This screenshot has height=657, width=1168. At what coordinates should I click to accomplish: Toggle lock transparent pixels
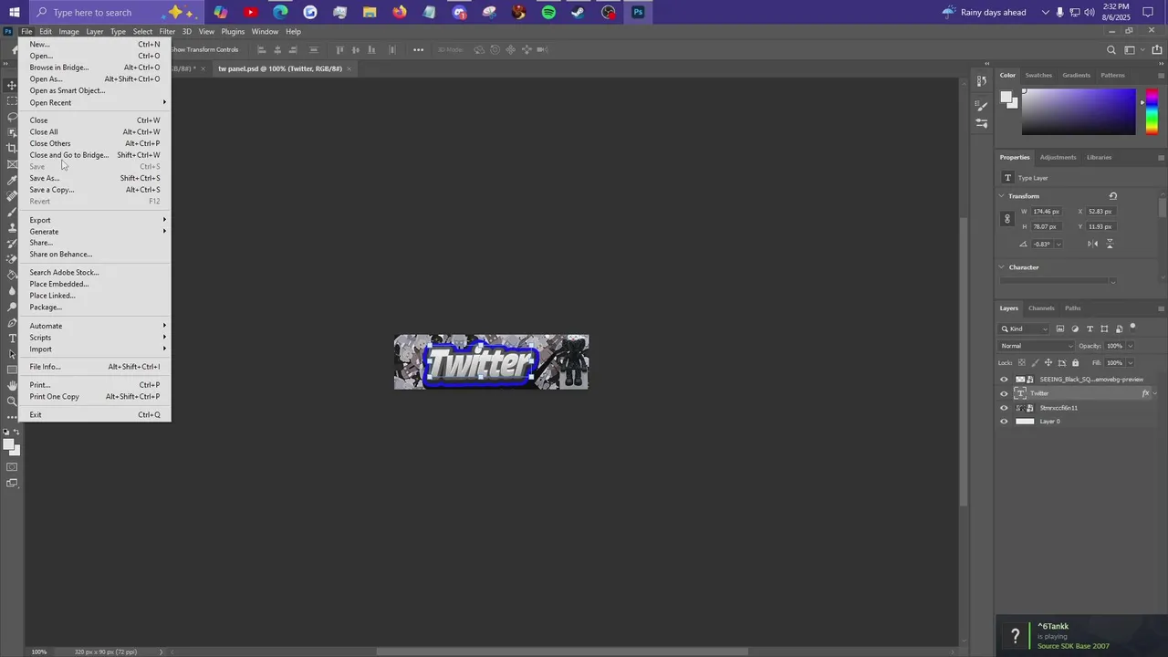click(1021, 362)
